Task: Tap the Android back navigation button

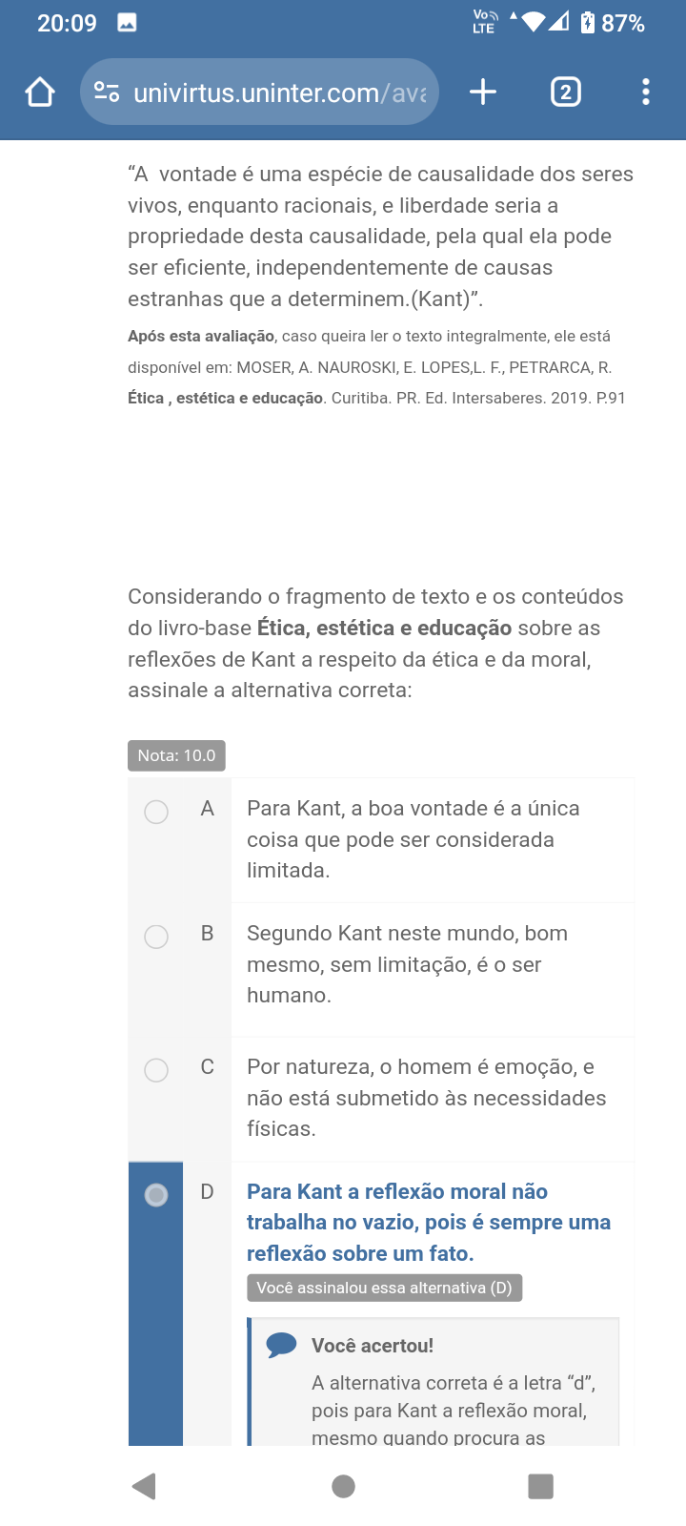Action: tap(144, 1486)
